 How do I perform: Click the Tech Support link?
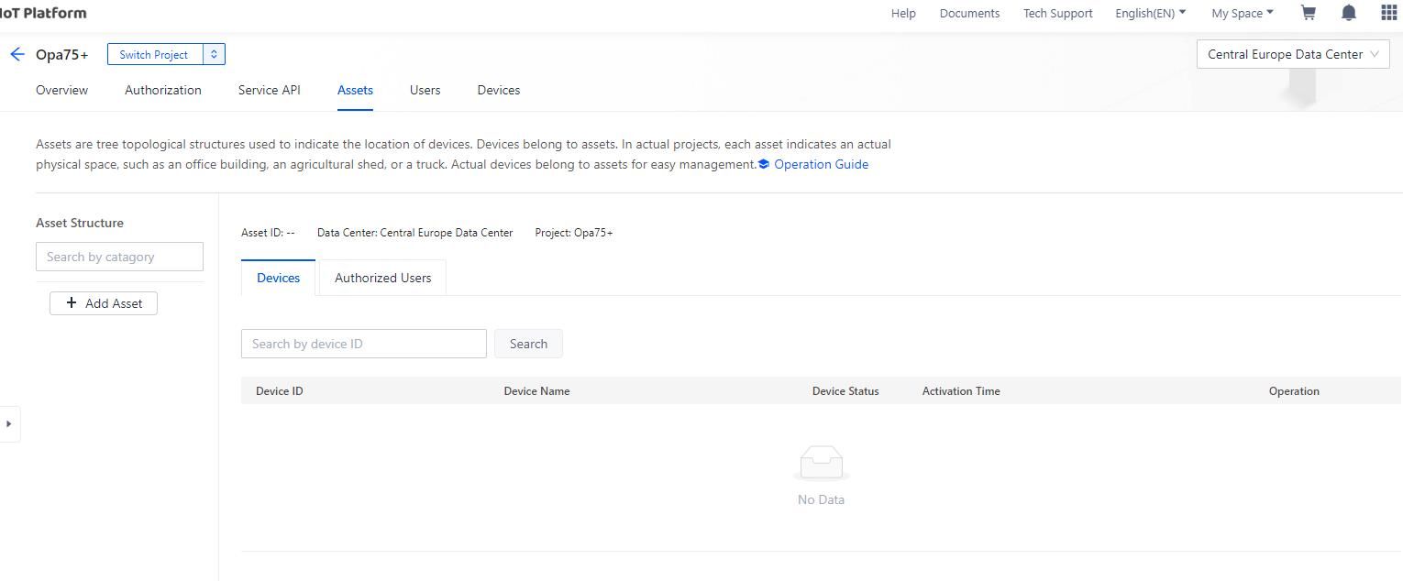[1057, 13]
